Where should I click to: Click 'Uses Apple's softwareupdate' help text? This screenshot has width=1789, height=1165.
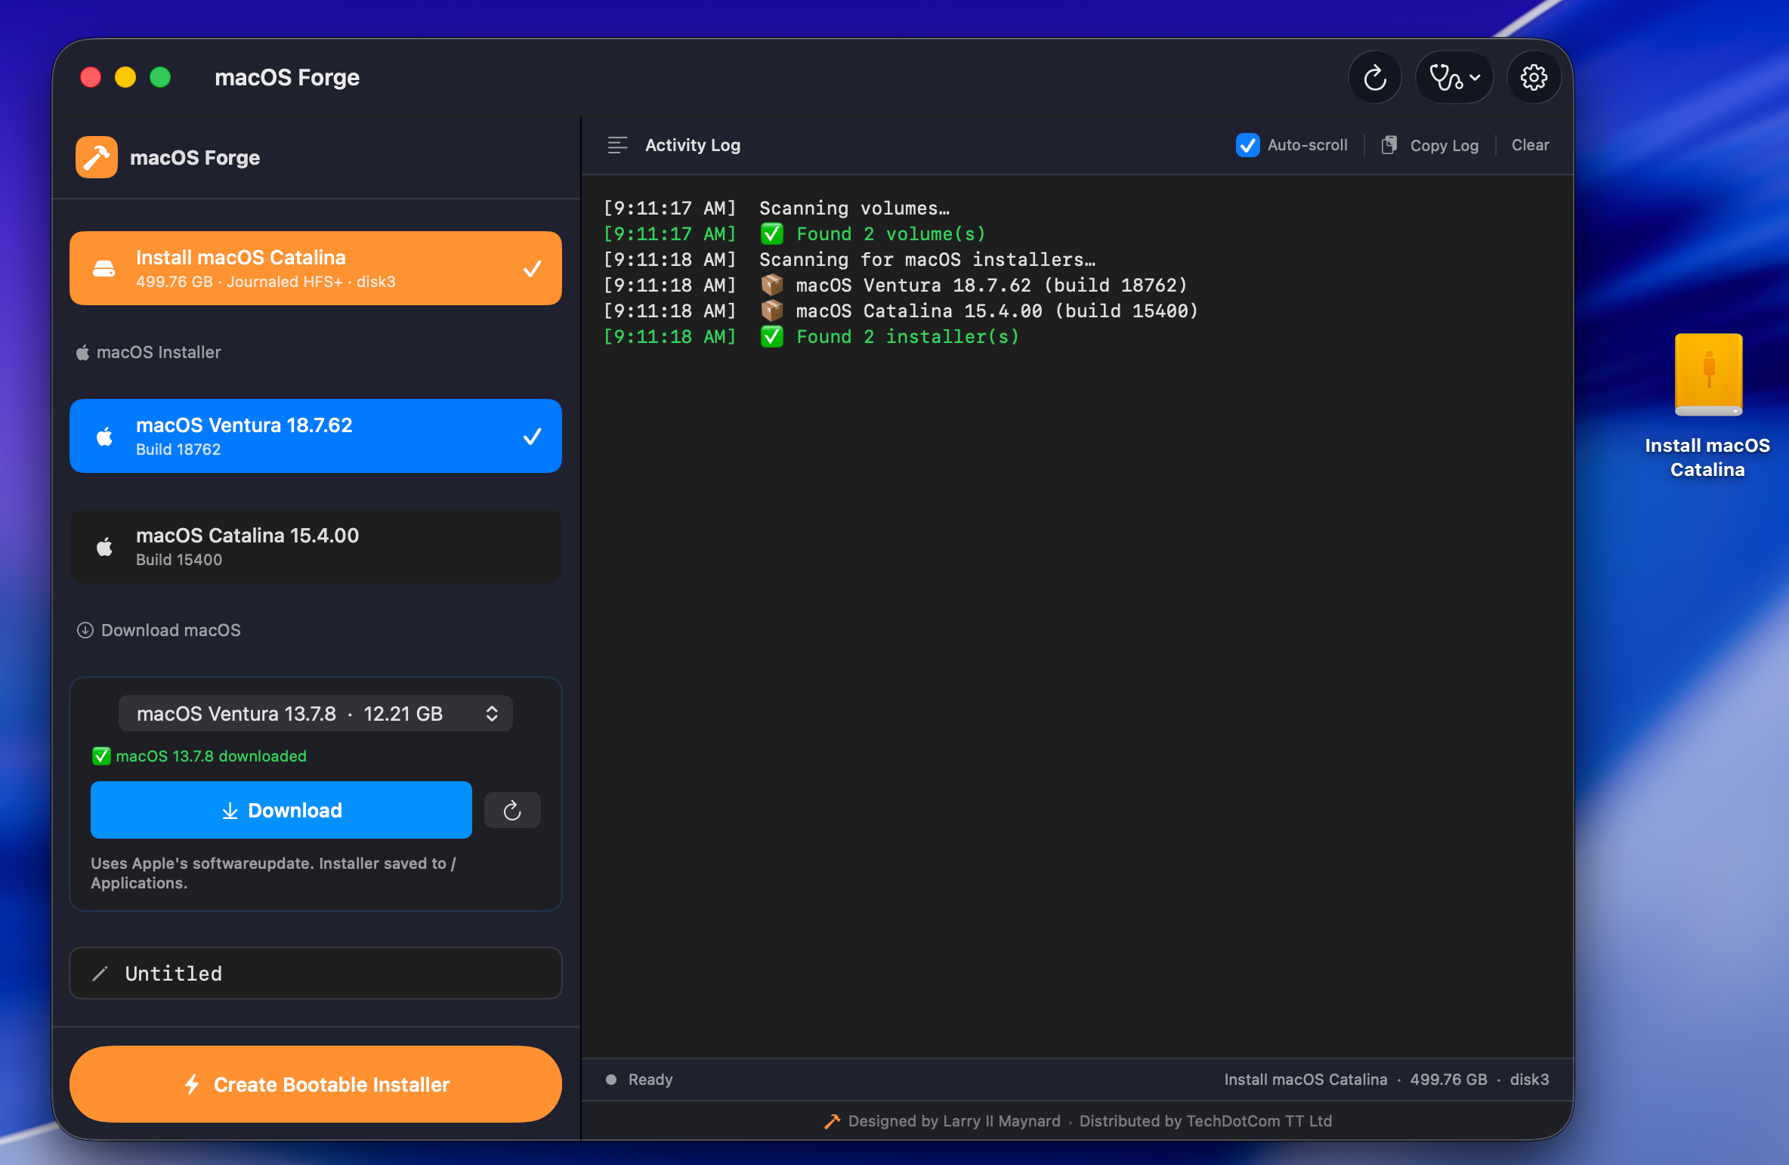coord(273,873)
